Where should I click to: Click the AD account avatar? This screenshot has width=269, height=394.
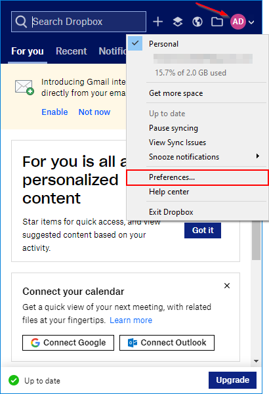(x=238, y=22)
